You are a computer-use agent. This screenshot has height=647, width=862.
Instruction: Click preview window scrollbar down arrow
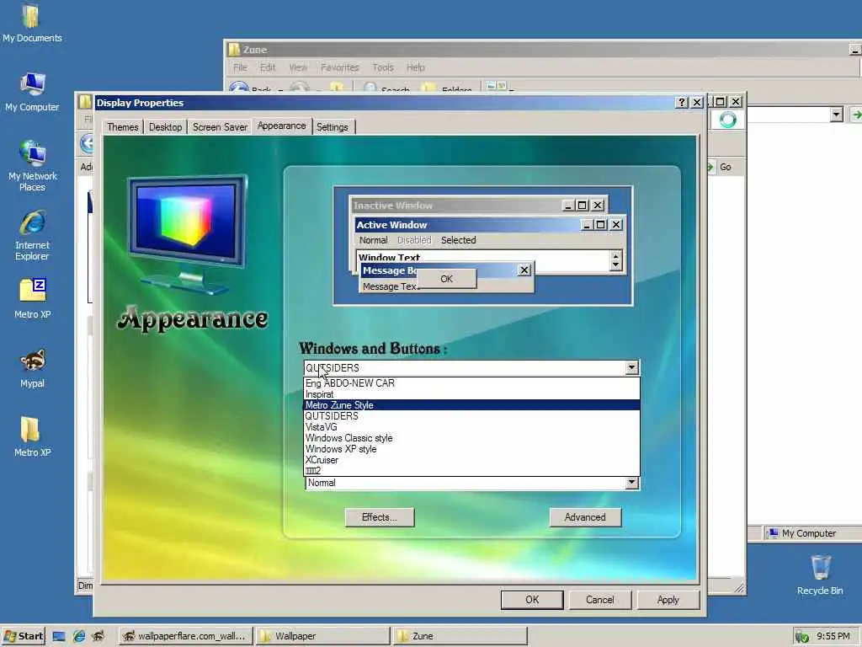[x=615, y=265]
